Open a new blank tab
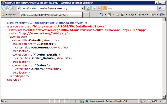 (86, 15)
